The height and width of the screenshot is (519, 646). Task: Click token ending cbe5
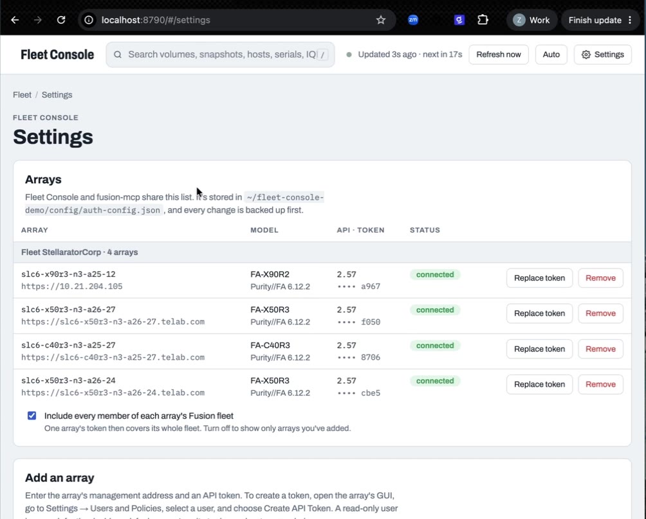[x=358, y=393]
